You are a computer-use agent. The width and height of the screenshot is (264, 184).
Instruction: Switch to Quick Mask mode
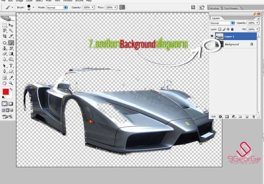11,104
